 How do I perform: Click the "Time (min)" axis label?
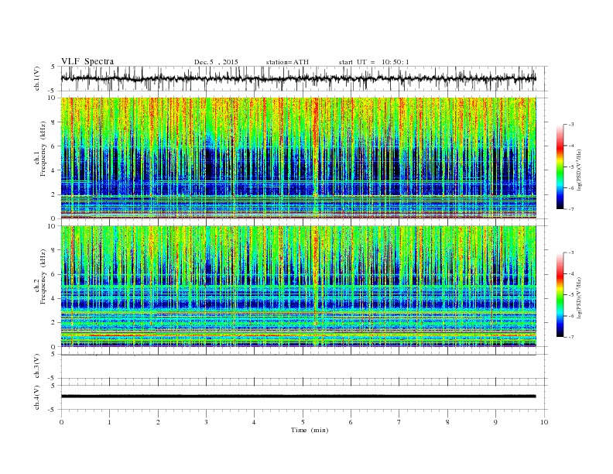310,430
